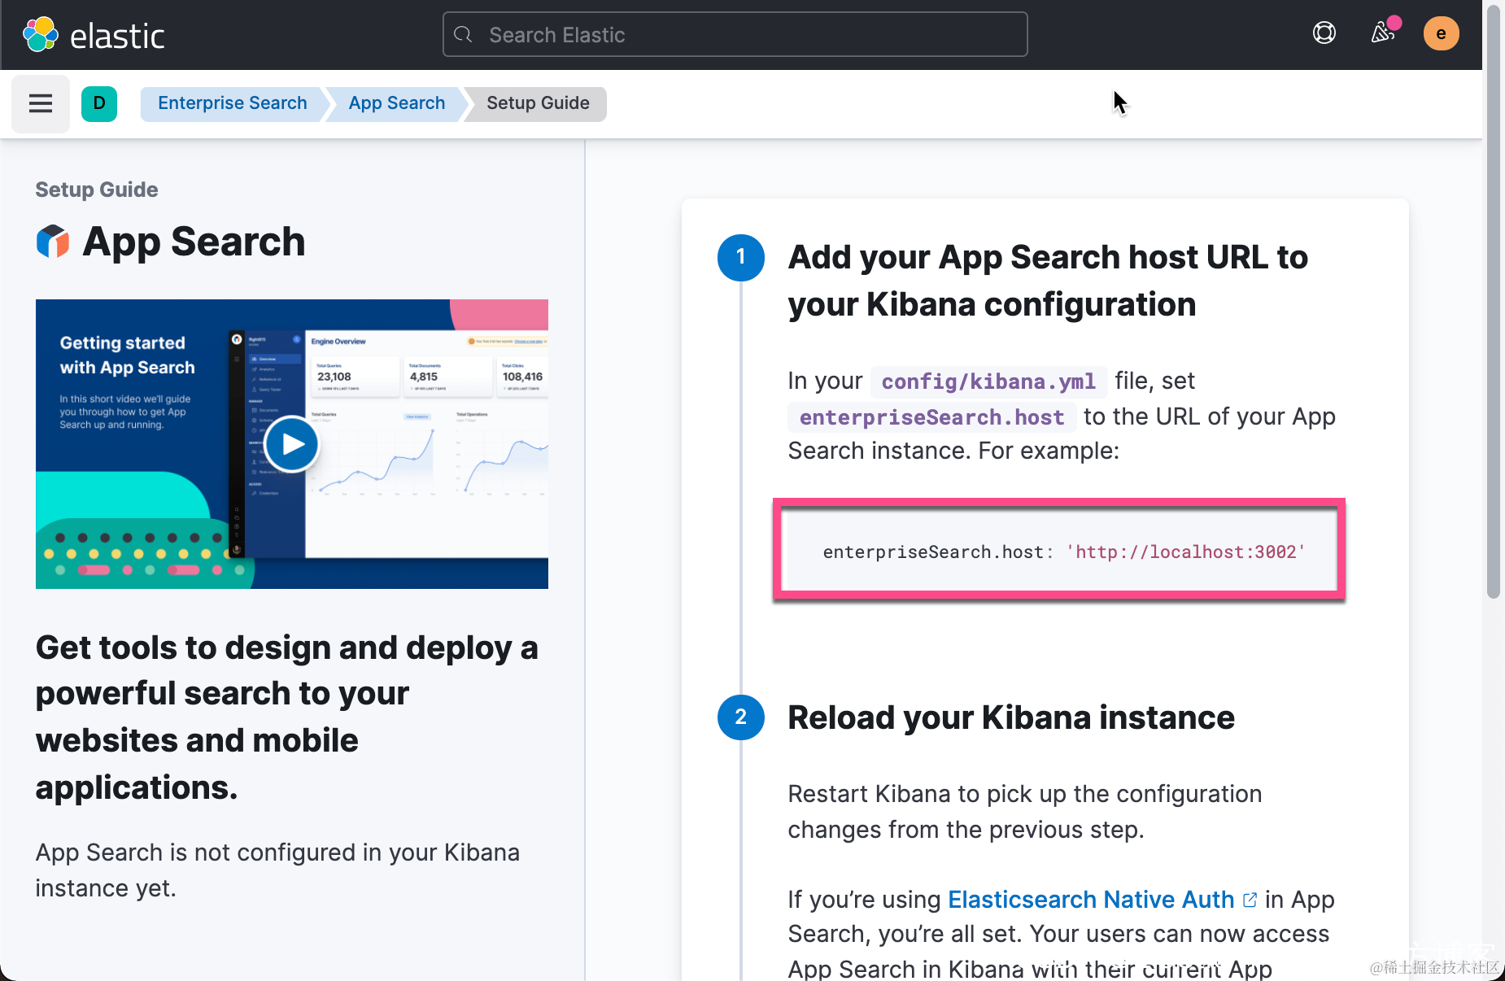Screen dimensions: 1505x981
Task: Click the step 2 number badge
Action: [740, 717]
